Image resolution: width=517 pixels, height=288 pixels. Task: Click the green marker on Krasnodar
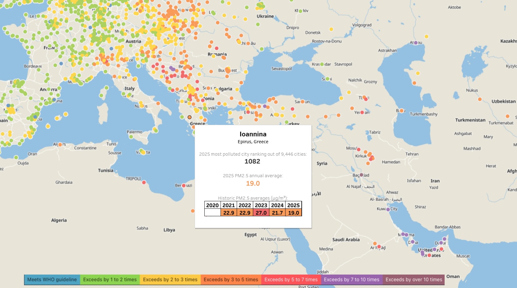[x=322, y=64]
